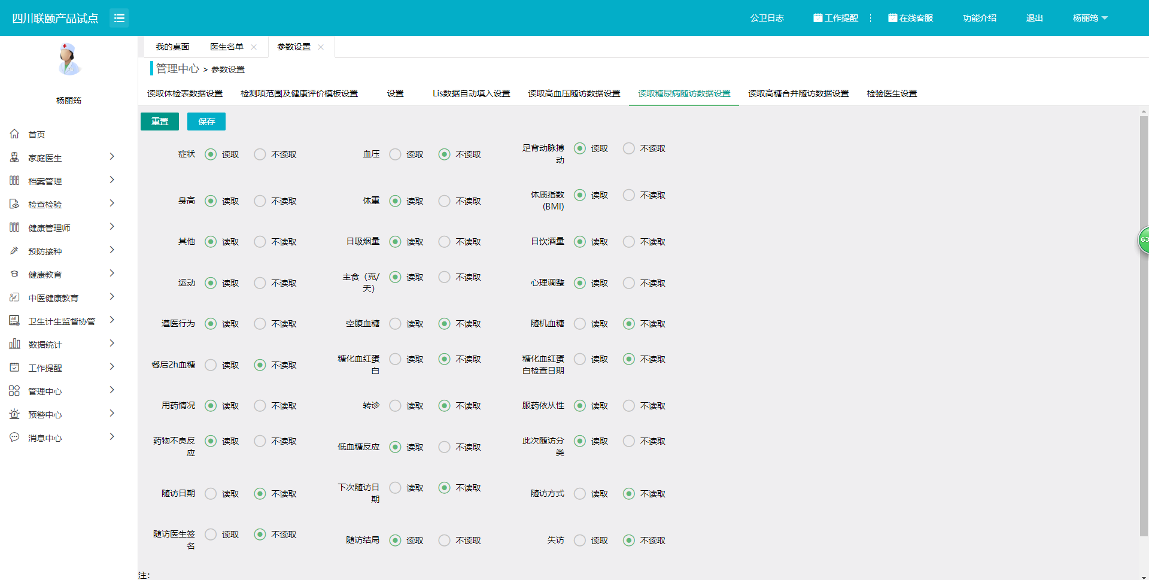Click the 检查检验 sidebar icon

[x=14, y=204]
